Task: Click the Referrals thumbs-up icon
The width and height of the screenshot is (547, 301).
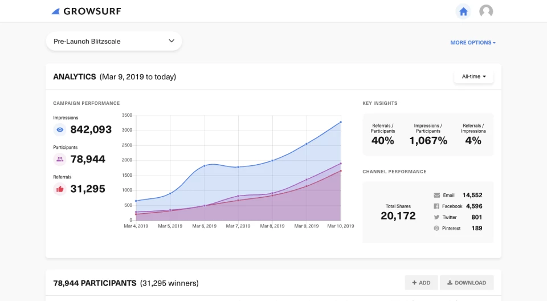Action: [x=60, y=189]
